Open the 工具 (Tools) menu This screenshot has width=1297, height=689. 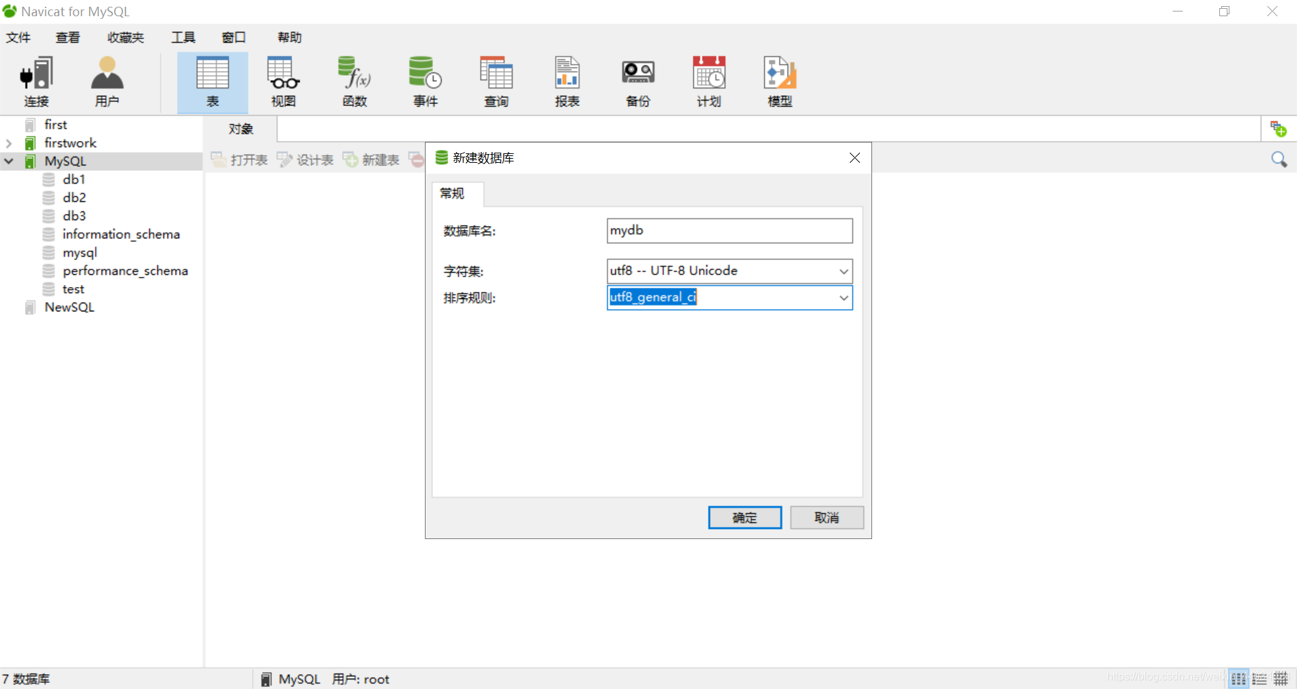[x=183, y=38]
